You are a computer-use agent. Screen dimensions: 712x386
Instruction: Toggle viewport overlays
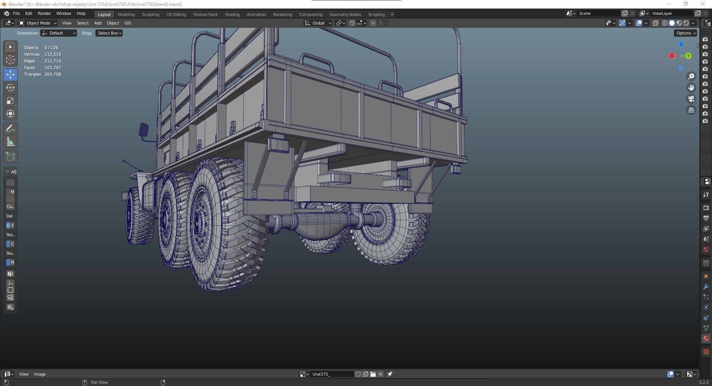point(639,23)
